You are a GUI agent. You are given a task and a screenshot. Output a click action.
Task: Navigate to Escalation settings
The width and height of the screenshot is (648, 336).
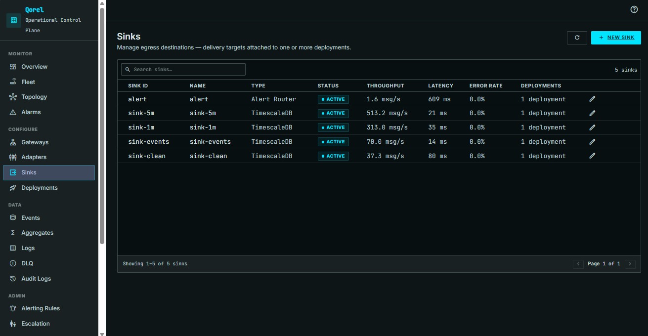pos(49,324)
